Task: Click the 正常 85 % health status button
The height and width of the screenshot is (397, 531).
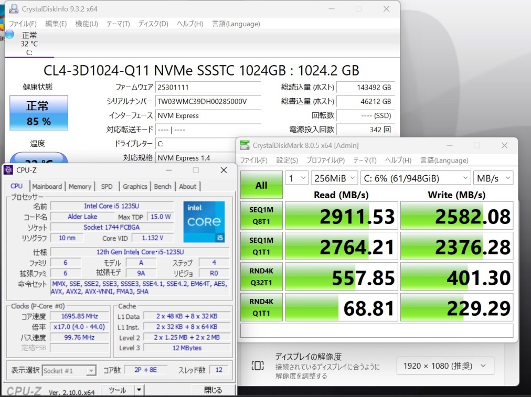Action: point(39,113)
